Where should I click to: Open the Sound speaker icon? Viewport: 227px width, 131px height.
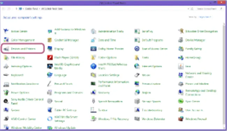(x=50, y=101)
